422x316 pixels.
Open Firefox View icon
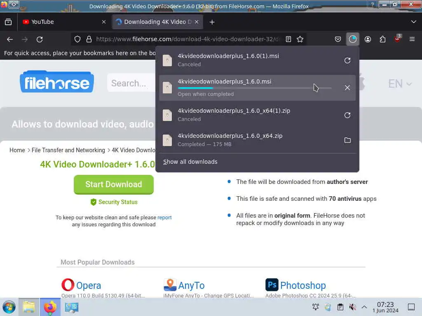click(8, 22)
